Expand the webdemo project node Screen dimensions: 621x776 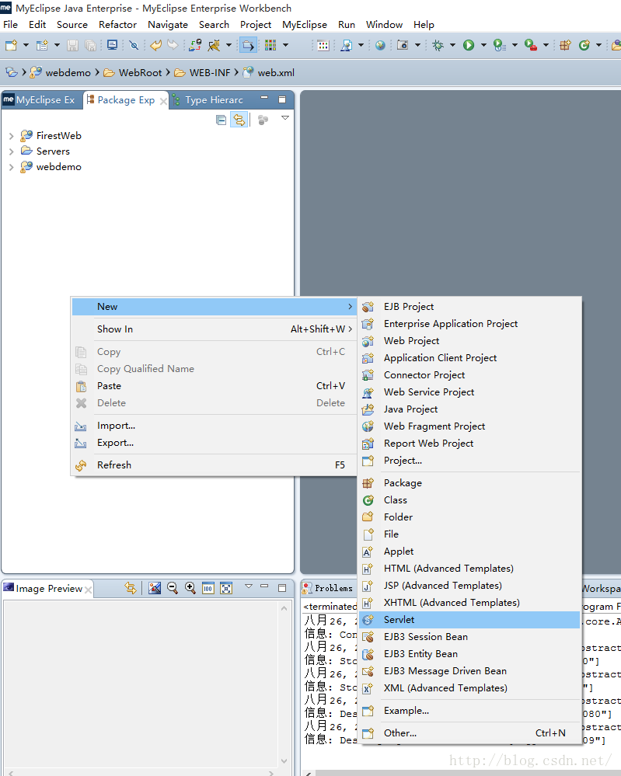12,167
